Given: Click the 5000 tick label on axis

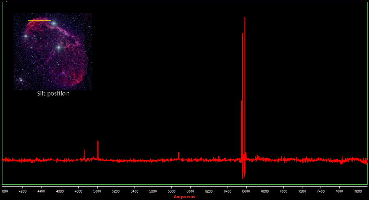Looking at the screenshot, I should point(97,191).
